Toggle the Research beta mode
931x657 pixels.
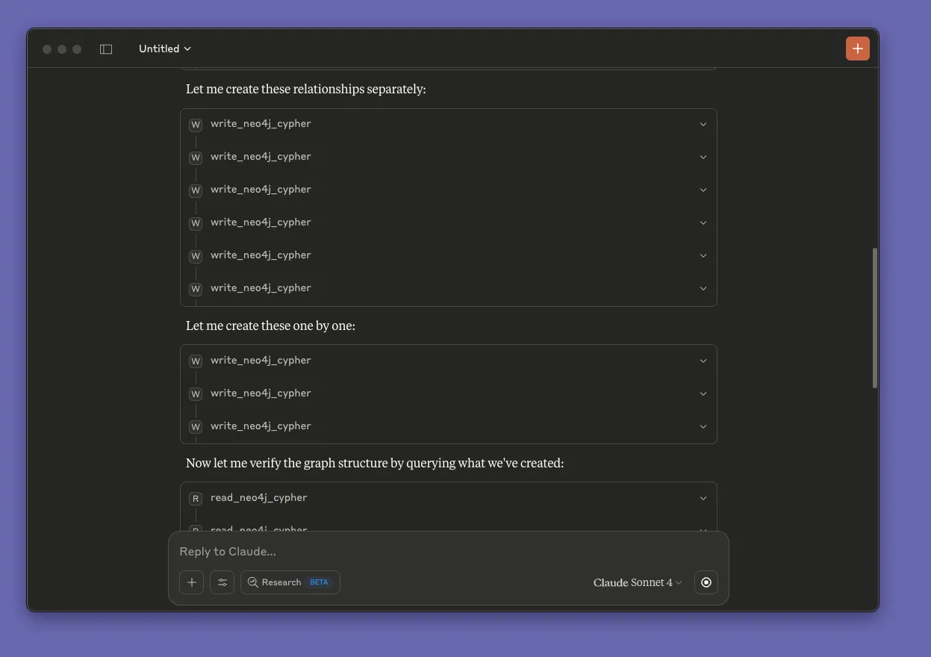(290, 582)
